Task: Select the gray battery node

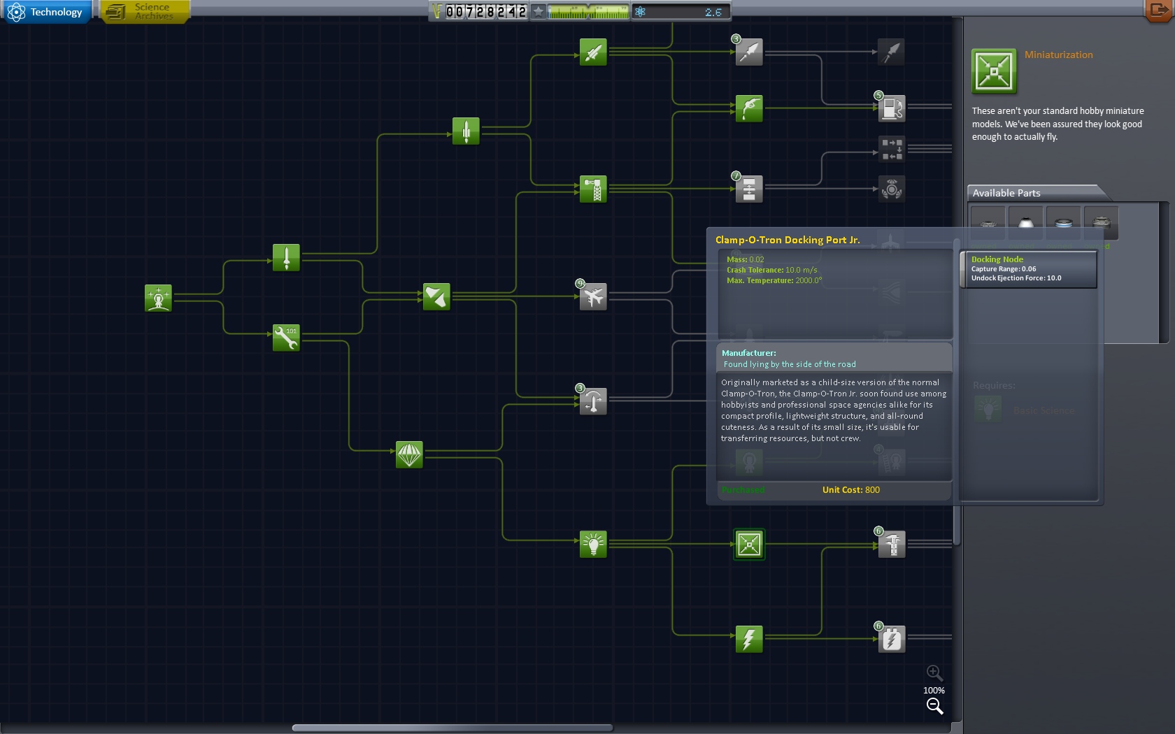Action: pyautogui.click(x=892, y=639)
